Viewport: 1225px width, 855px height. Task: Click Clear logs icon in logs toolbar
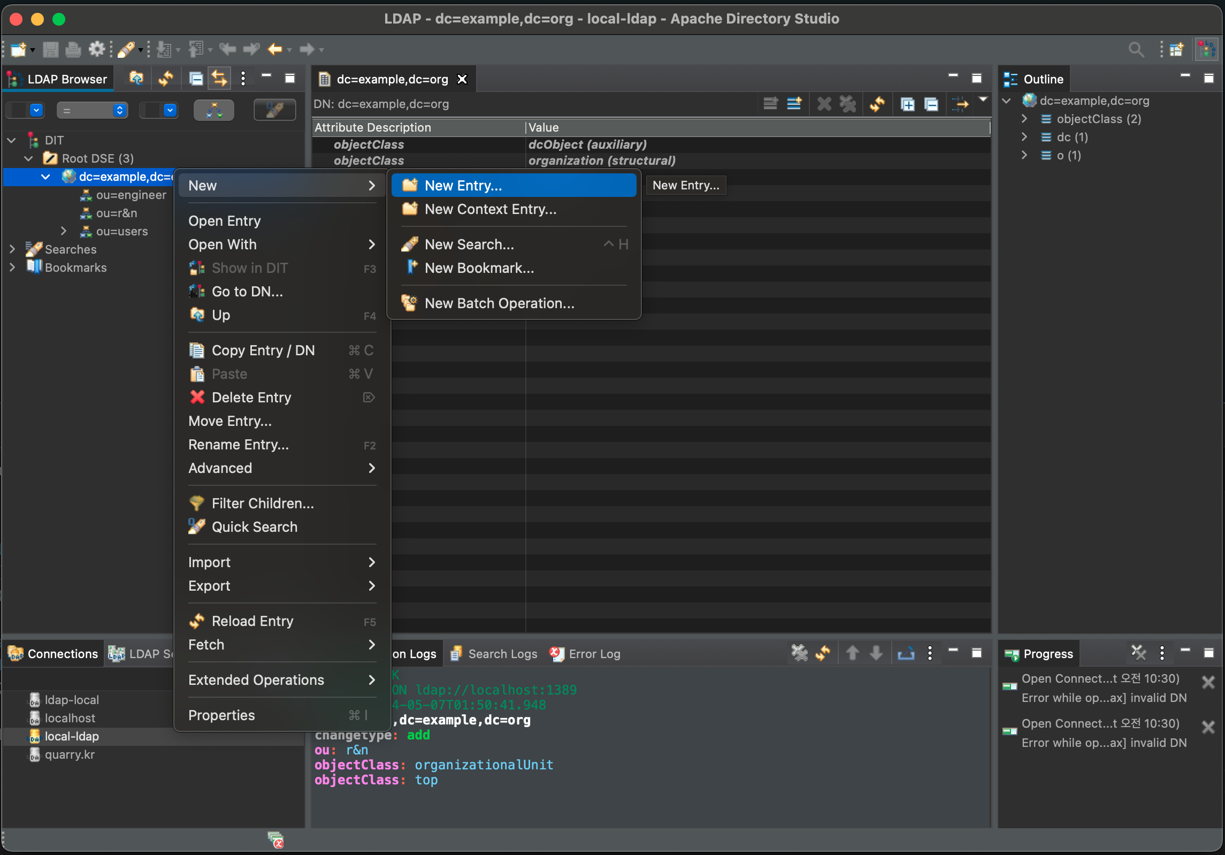(799, 653)
